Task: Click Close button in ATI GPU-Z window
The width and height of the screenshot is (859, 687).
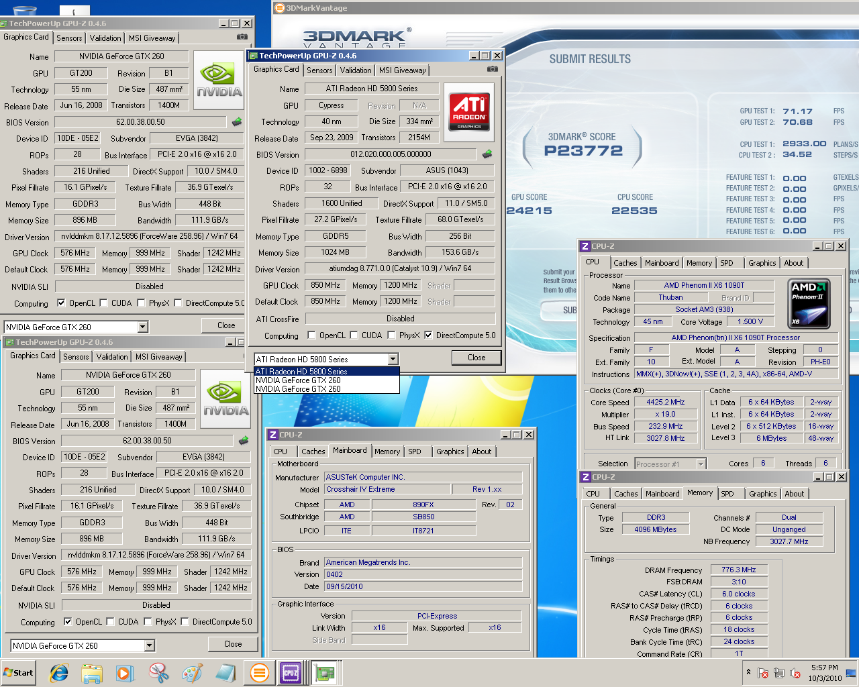Action: click(476, 358)
